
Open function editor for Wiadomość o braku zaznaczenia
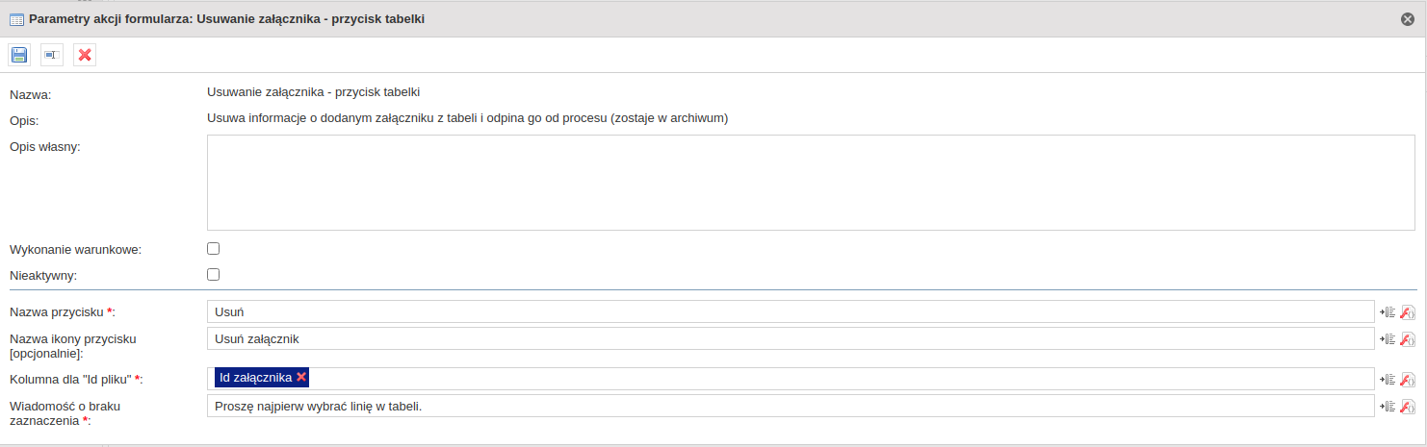pyautogui.click(x=1407, y=406)
